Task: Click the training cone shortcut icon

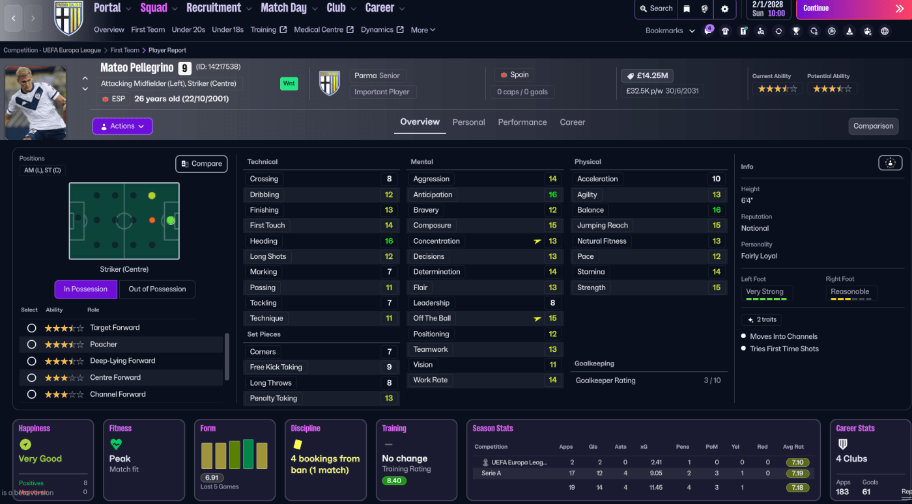Action: click(849, 31)
